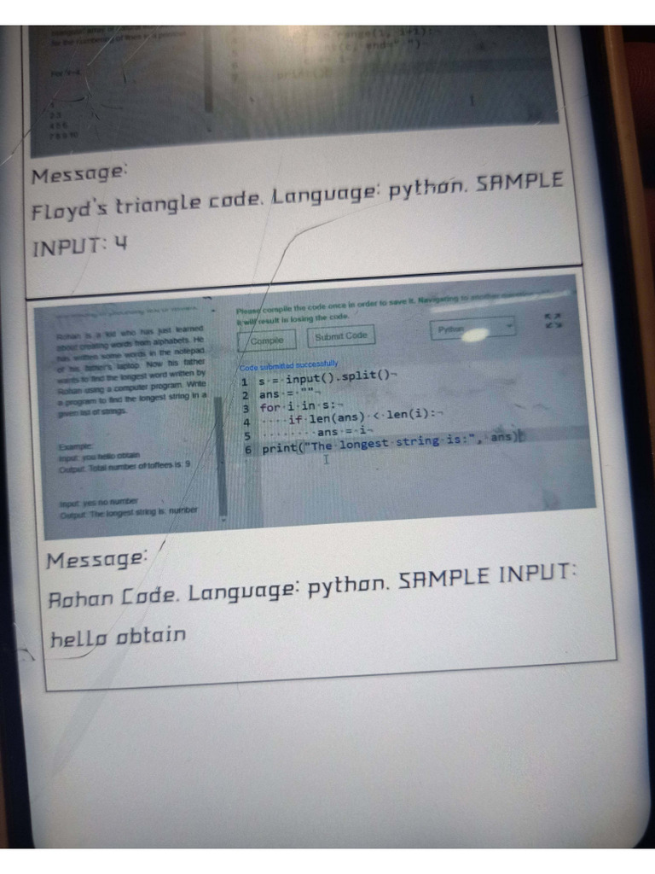Click the 'Code submitted successfully' status message
This screenshot has width=655, height=874.
click(x=288, y=365)
